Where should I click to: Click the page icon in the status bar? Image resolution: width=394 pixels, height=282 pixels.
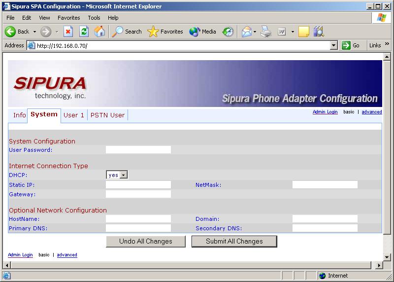6,276
